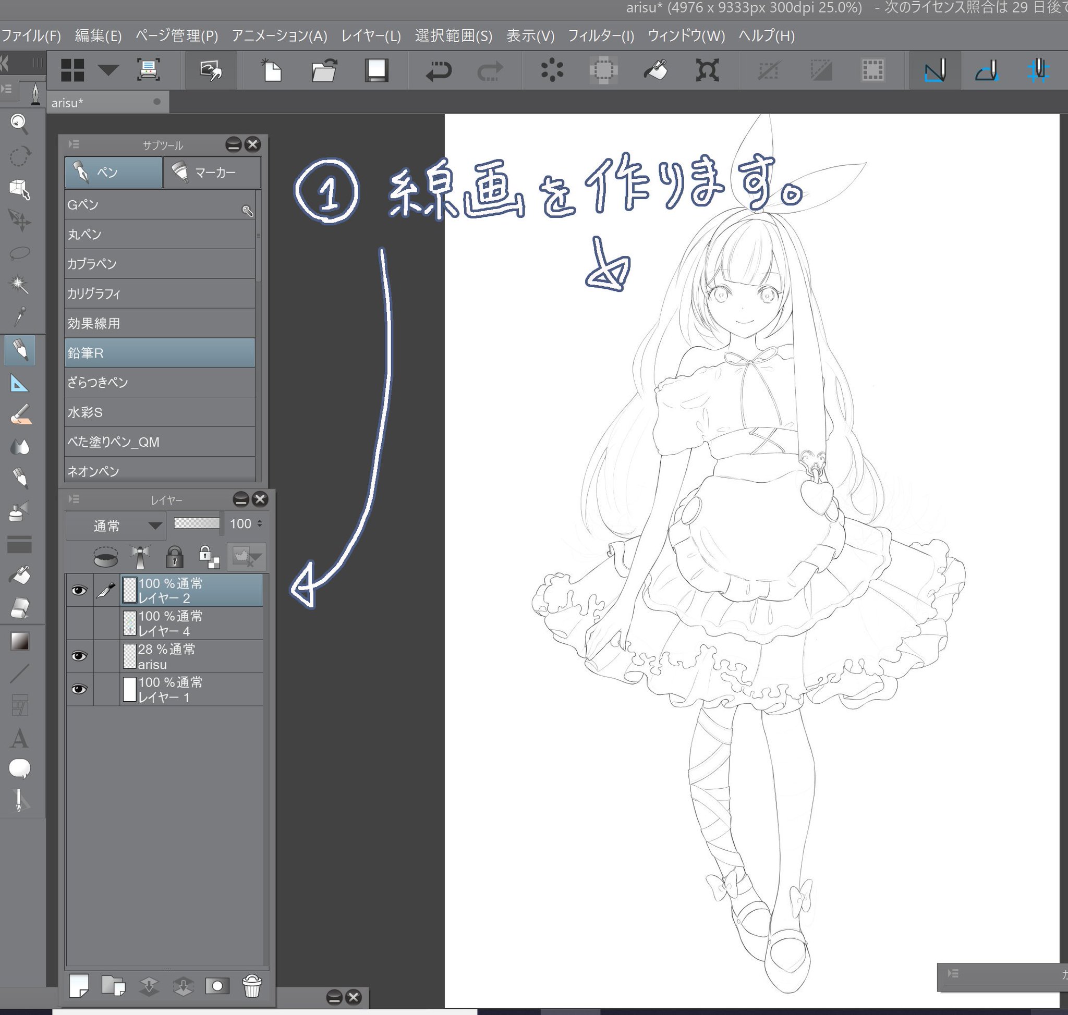This screenshot has width=1068, height=1015.
Task: Select the Move layer tool
Action: [19, 221]
